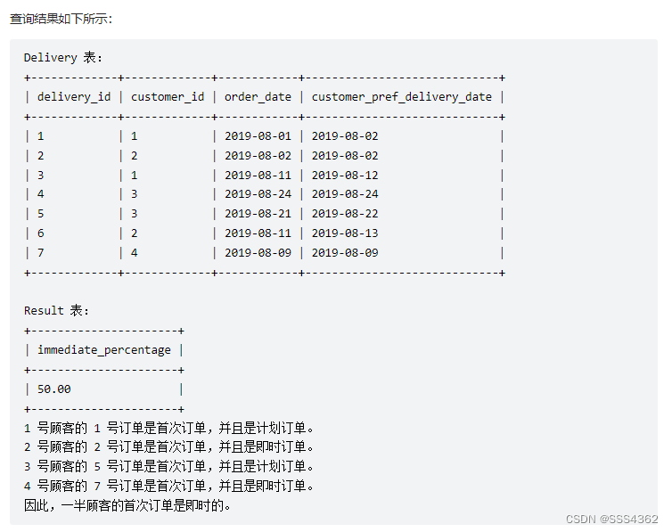672x532 pixels.
Task: Select the immediate_percentage column header
Action: (x=104, y=350)
